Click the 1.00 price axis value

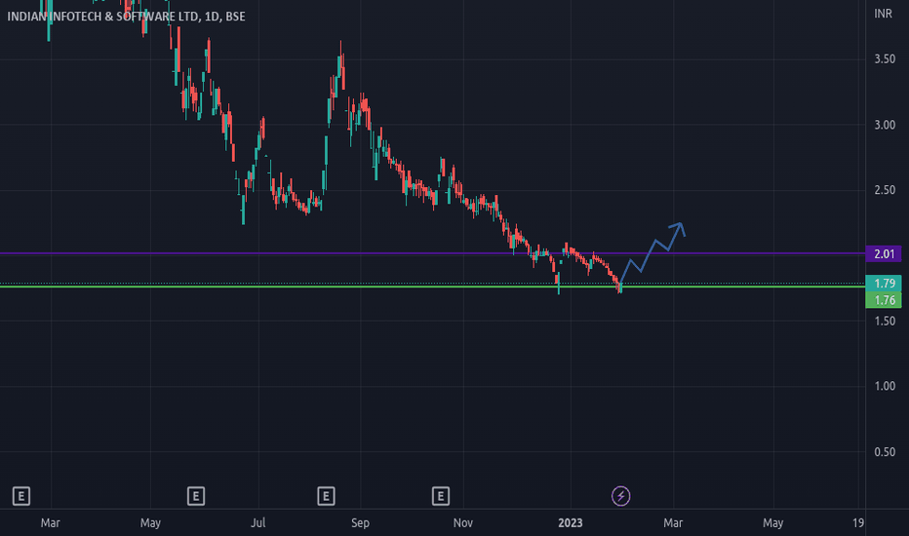tap(885, 386)
